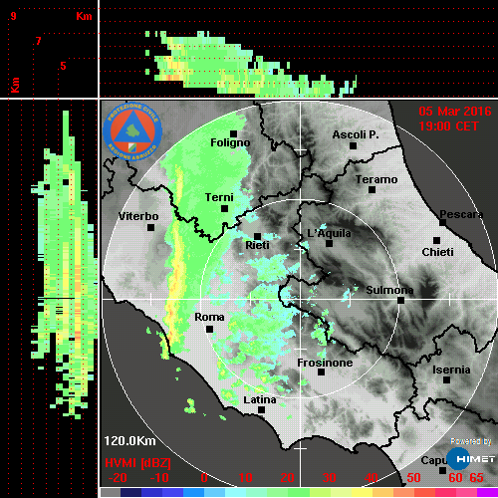Select the Rieti label text

coord(257,245)
